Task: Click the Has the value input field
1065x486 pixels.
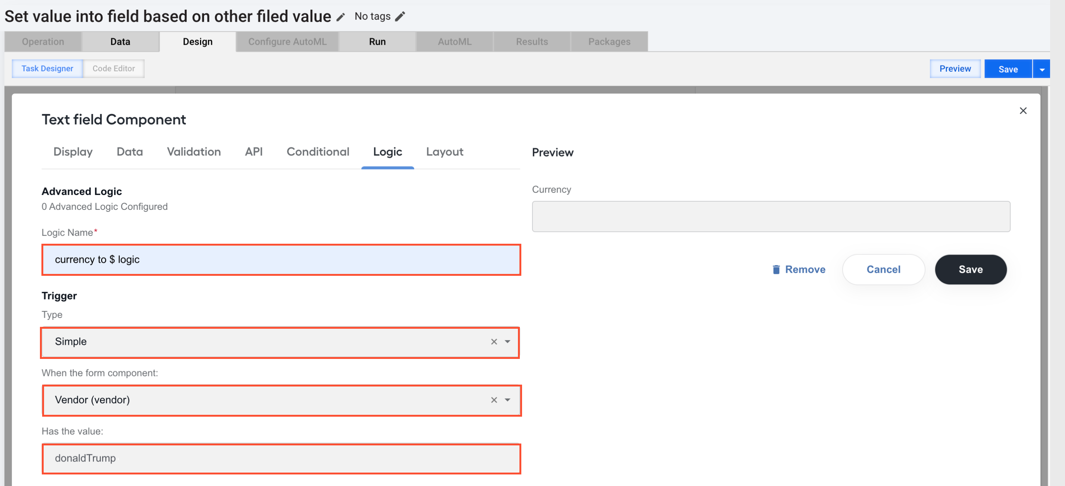Action: coord(281,459)
